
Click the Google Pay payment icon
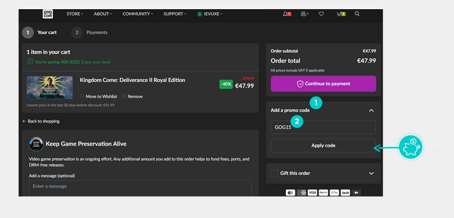pyautogui.click(x=334, y=192)
